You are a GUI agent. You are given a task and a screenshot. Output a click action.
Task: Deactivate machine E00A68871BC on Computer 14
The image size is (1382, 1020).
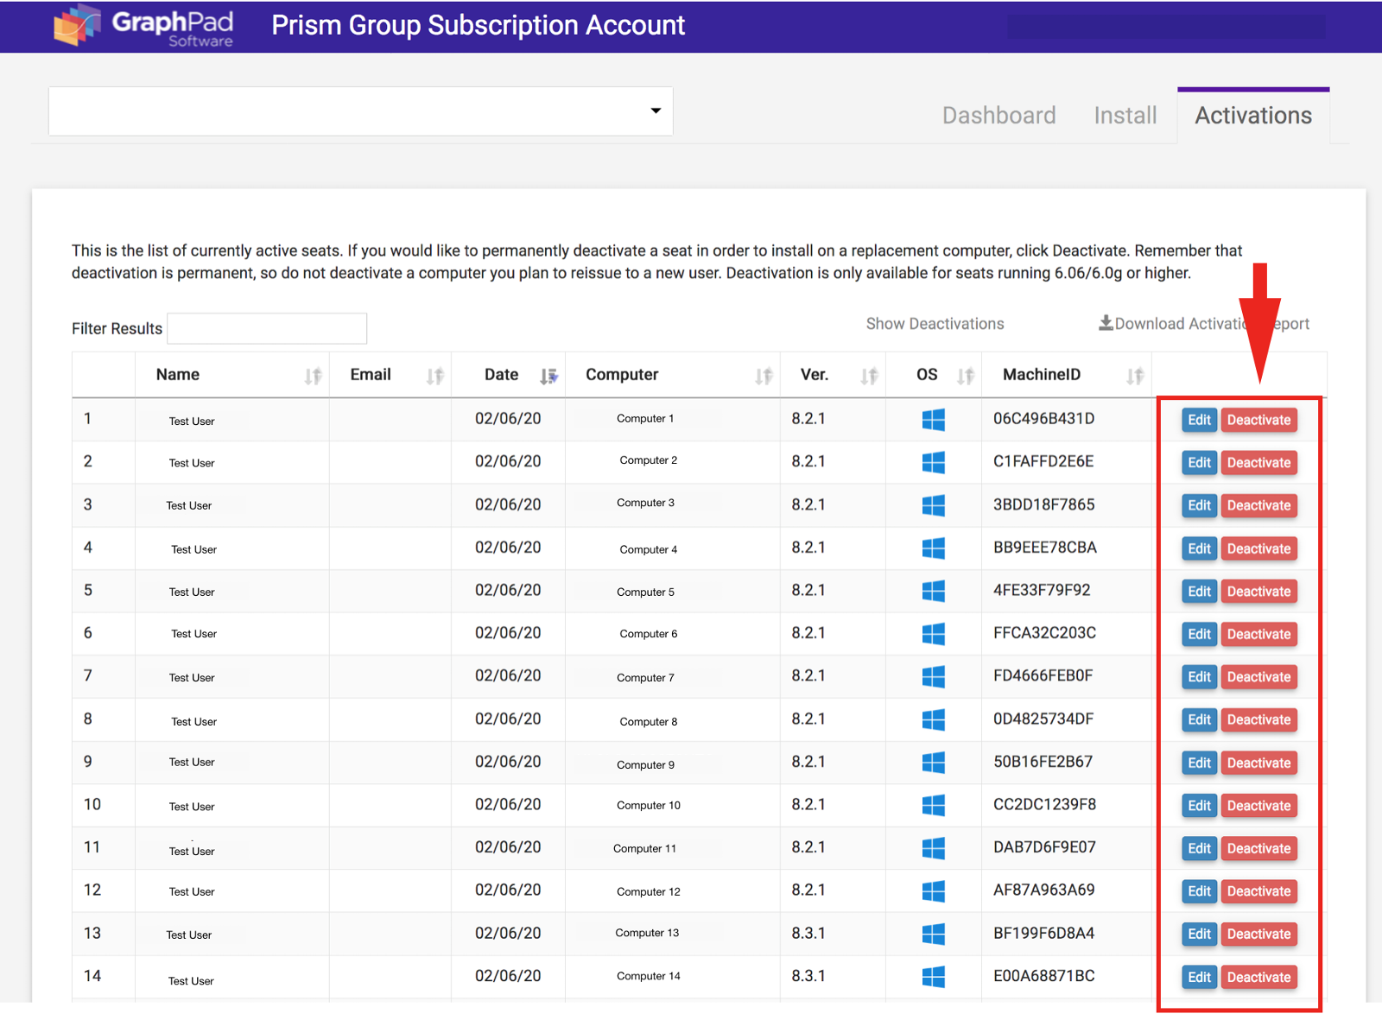tap(1258, 977)
